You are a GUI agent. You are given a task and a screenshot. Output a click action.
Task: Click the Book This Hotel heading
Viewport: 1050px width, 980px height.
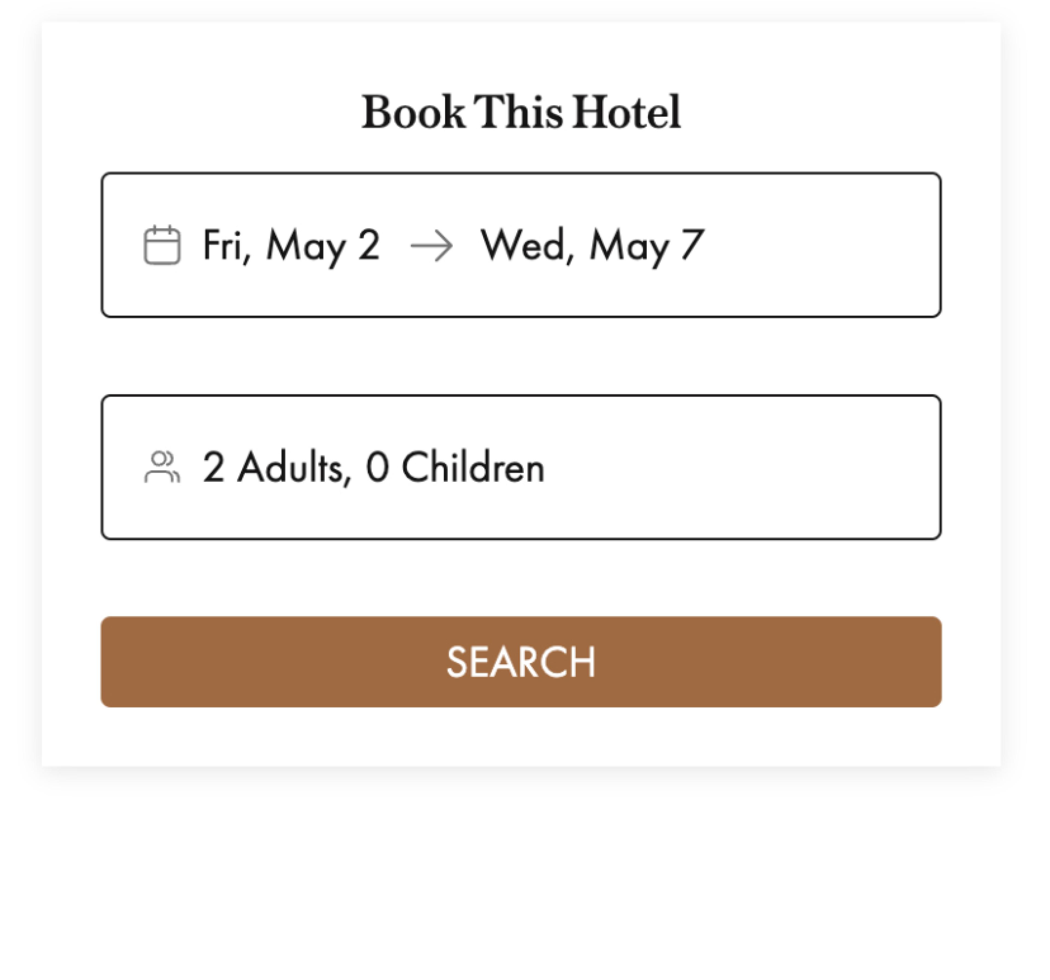click(x=521, y=112)
